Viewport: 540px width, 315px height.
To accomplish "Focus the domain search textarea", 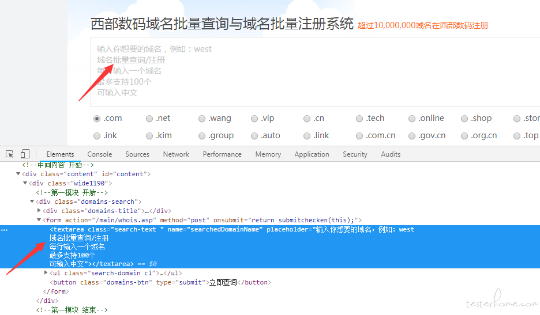I will coord(315,72).
